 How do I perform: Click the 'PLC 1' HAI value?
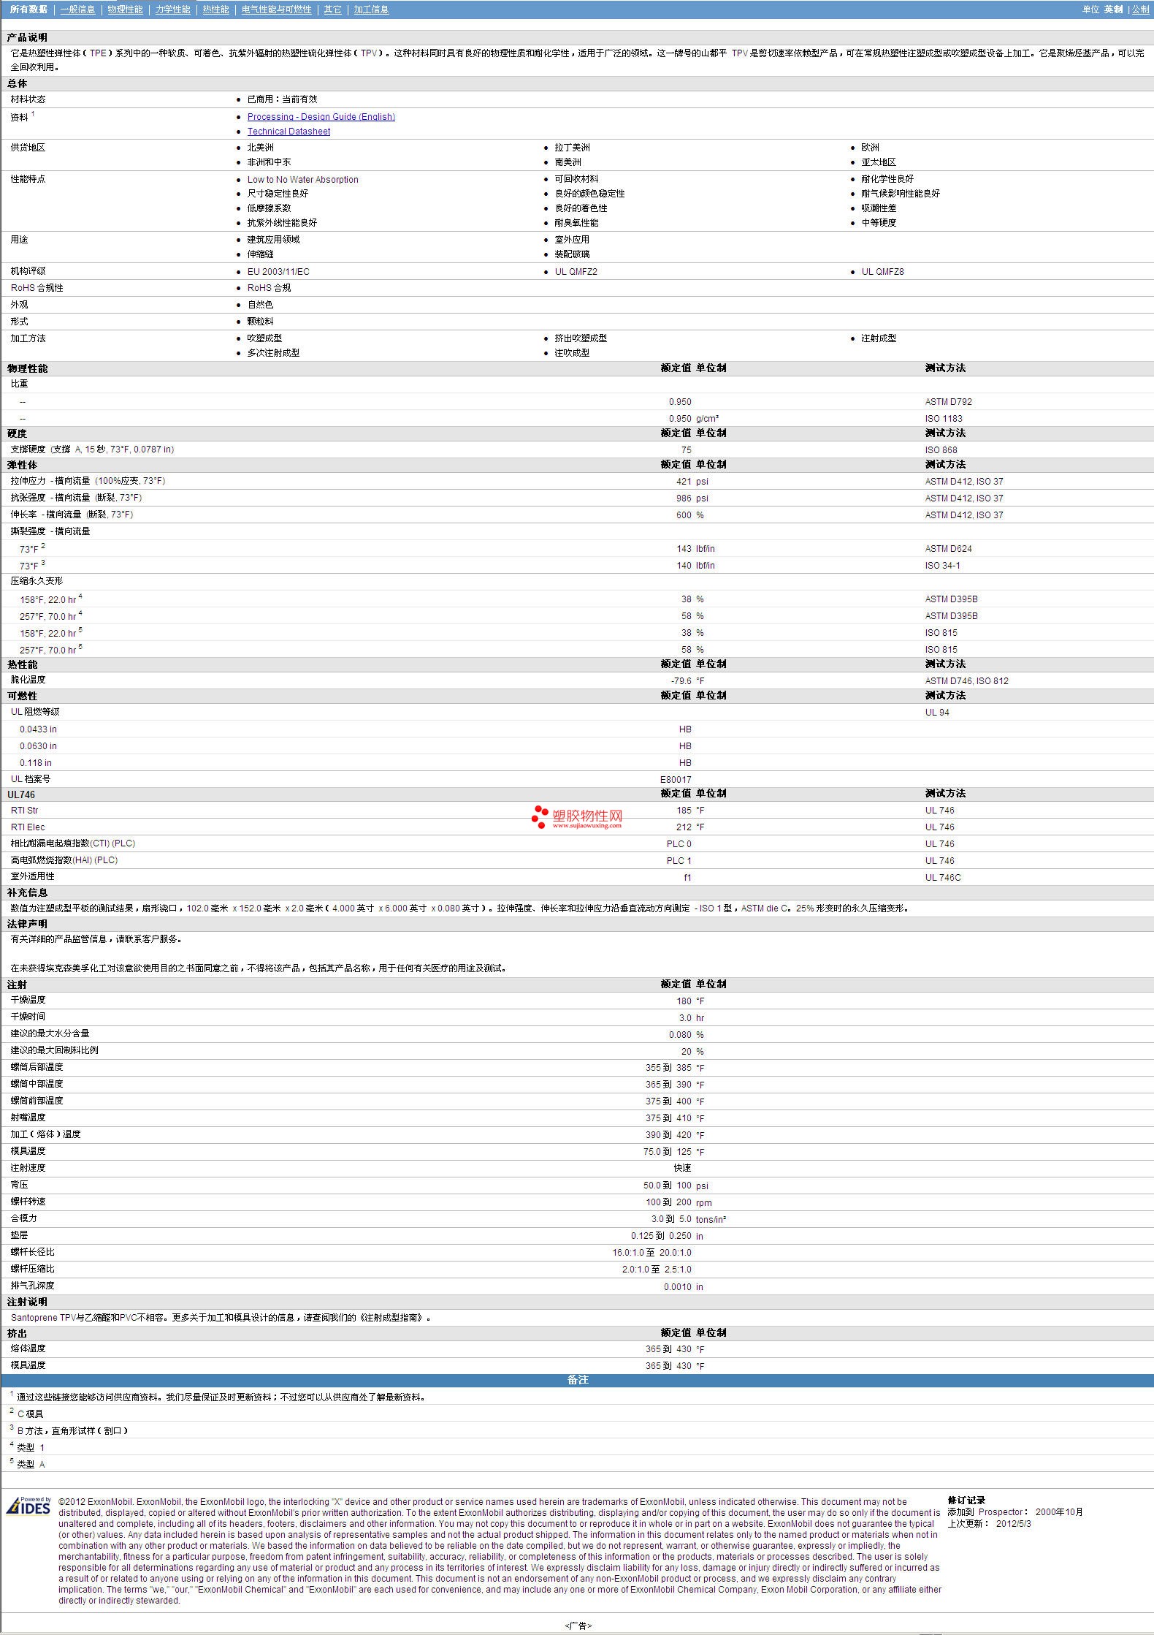coord(679,861)
